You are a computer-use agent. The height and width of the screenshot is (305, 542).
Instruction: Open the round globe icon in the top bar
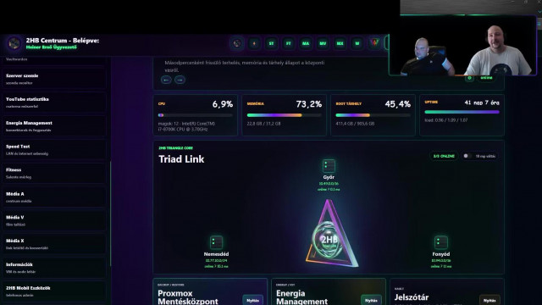(237, 43)
